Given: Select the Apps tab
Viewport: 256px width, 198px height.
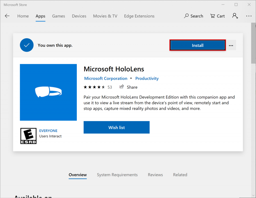Looking at the screenshot, I should [41, 16].
